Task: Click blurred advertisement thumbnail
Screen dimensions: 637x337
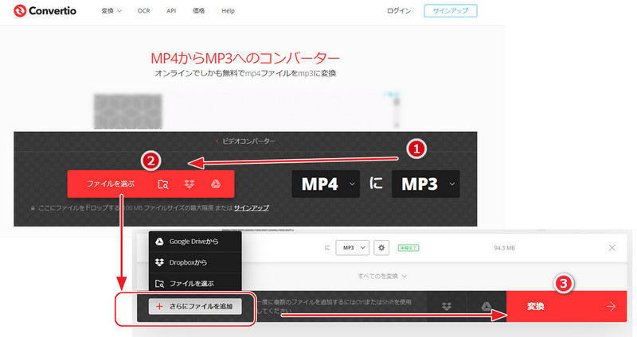Action: click(128, 111)
